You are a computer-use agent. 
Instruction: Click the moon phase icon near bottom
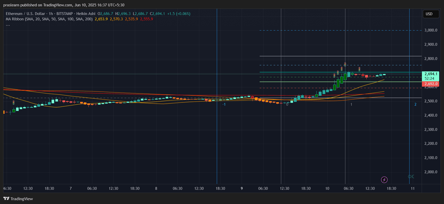pyautogui.click(x=411, y=177)
